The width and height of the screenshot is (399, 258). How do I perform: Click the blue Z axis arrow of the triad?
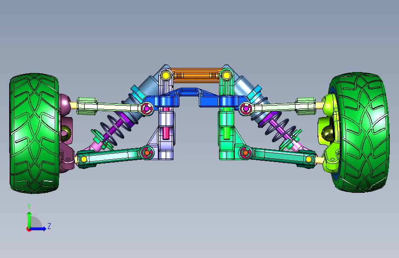[38, 229]
